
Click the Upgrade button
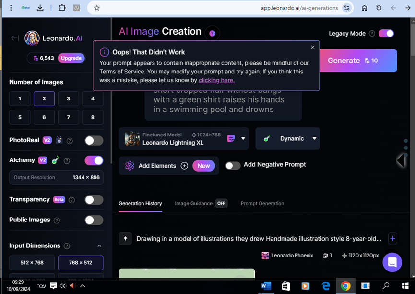click(x=71, y=58)
